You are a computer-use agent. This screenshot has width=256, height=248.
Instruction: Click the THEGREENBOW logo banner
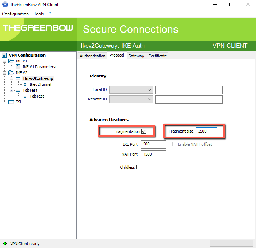click(x=38, y=28)
